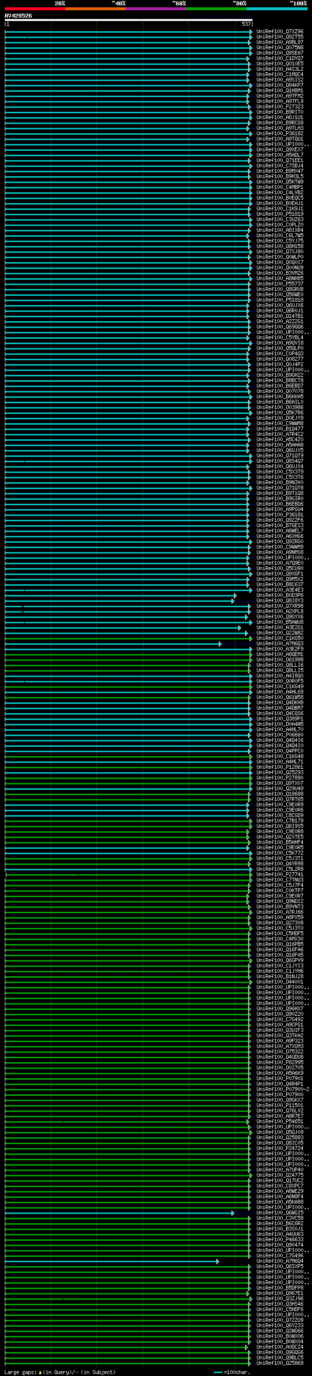Click the red 20% identity legend segment
Image resolution: width=312 pixels, height=1376 pixels.
coord(35,9)
